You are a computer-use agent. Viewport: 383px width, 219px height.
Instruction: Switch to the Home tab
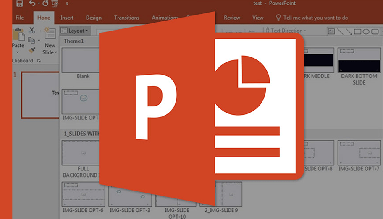point(44,18)
